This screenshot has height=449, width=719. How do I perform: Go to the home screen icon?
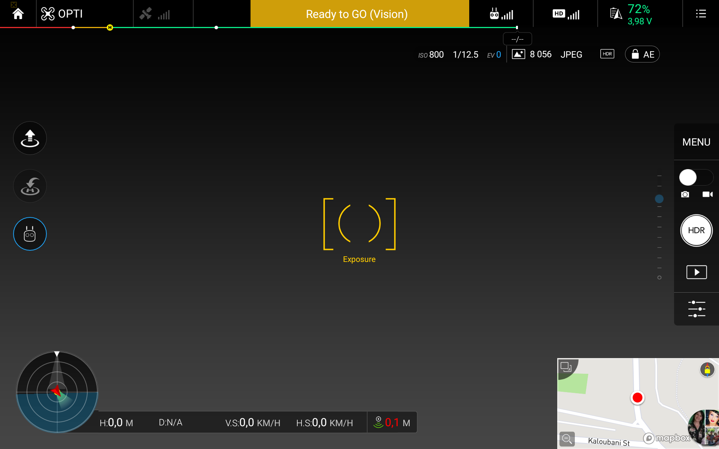click(x=18, y=14)
